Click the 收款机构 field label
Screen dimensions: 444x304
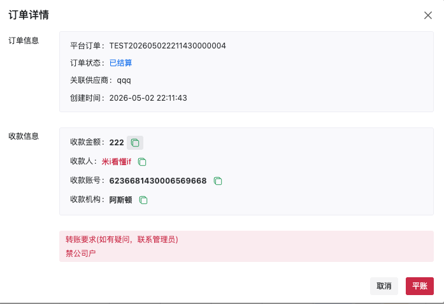pyautogui.click(x=87, y=199)
